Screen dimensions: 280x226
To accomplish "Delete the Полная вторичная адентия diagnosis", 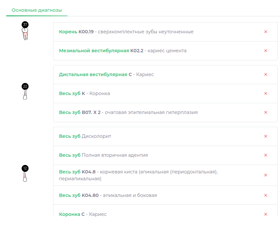I will tap(266, 155).
